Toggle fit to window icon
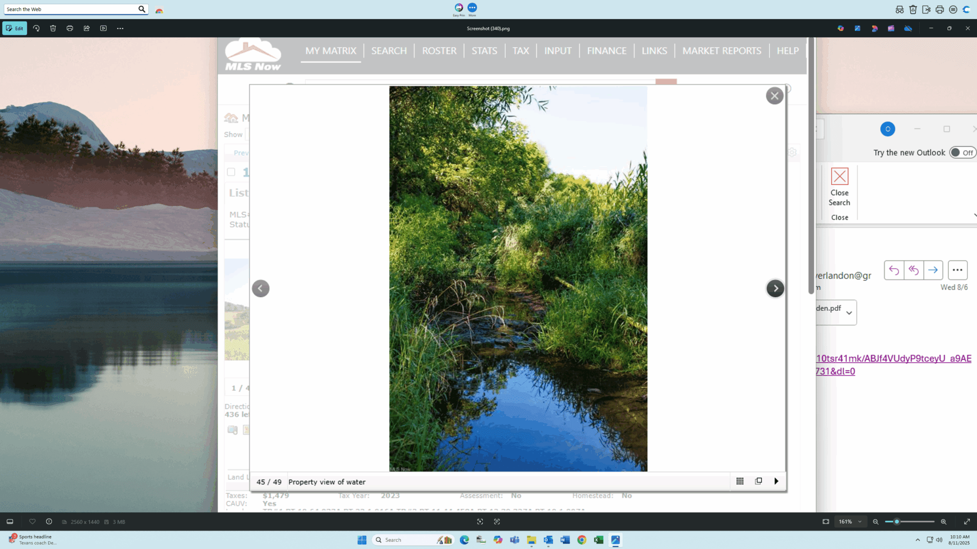This screenshot has width=977, height=549. pos(825,521)
